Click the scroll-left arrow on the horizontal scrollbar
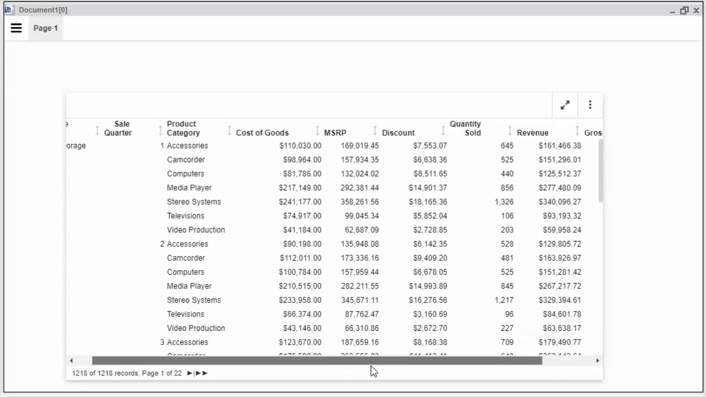The width and height of the screenshot is (706, 397). coord(71,361)
